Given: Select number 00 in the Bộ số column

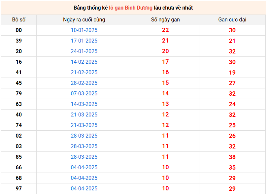Looking at the screenshot, I should tap(19, 30).
